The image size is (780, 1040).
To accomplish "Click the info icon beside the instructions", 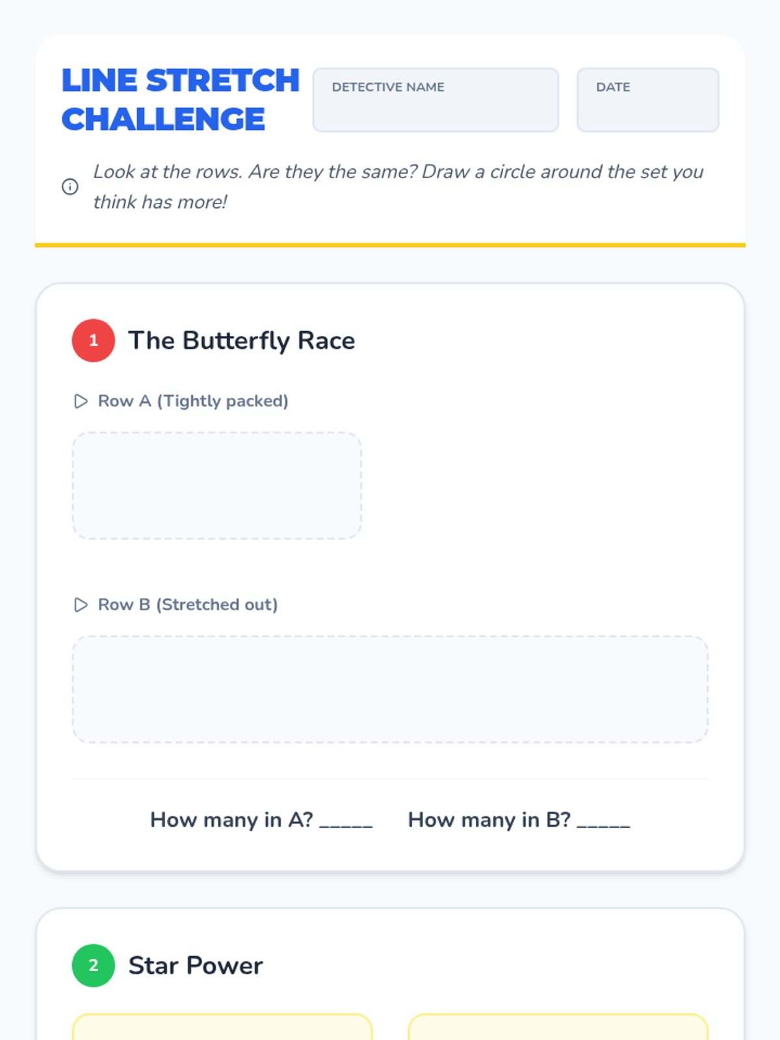I will click(x=70, y=187).
